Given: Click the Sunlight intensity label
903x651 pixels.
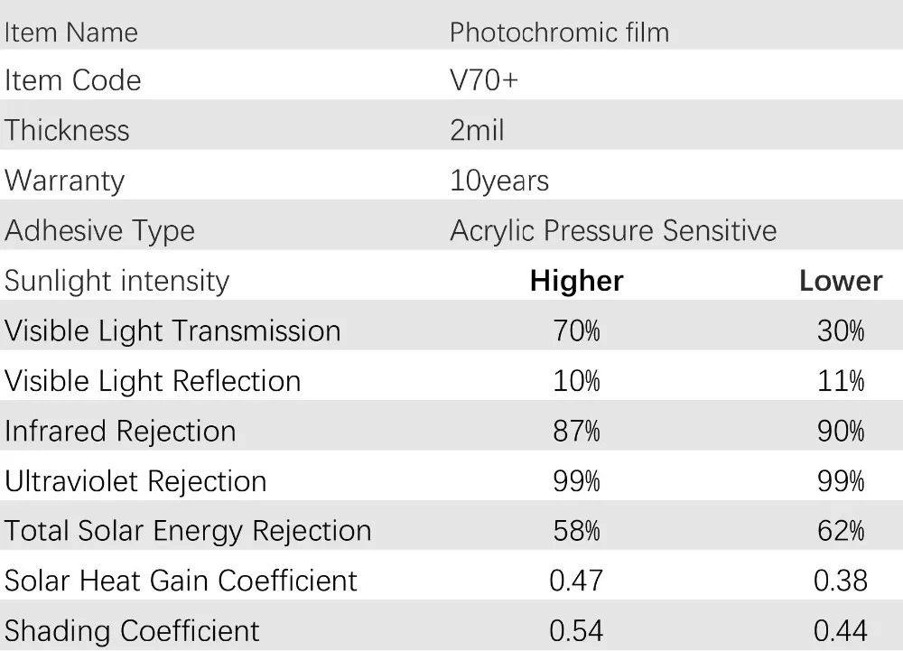Looking at the screenshot, I should (x=116, y=282).
